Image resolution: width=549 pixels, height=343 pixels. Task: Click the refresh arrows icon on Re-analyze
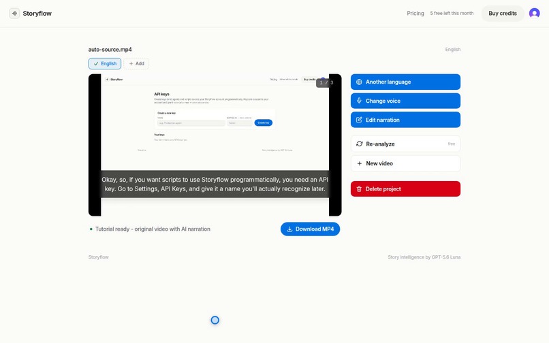(359, 144)
